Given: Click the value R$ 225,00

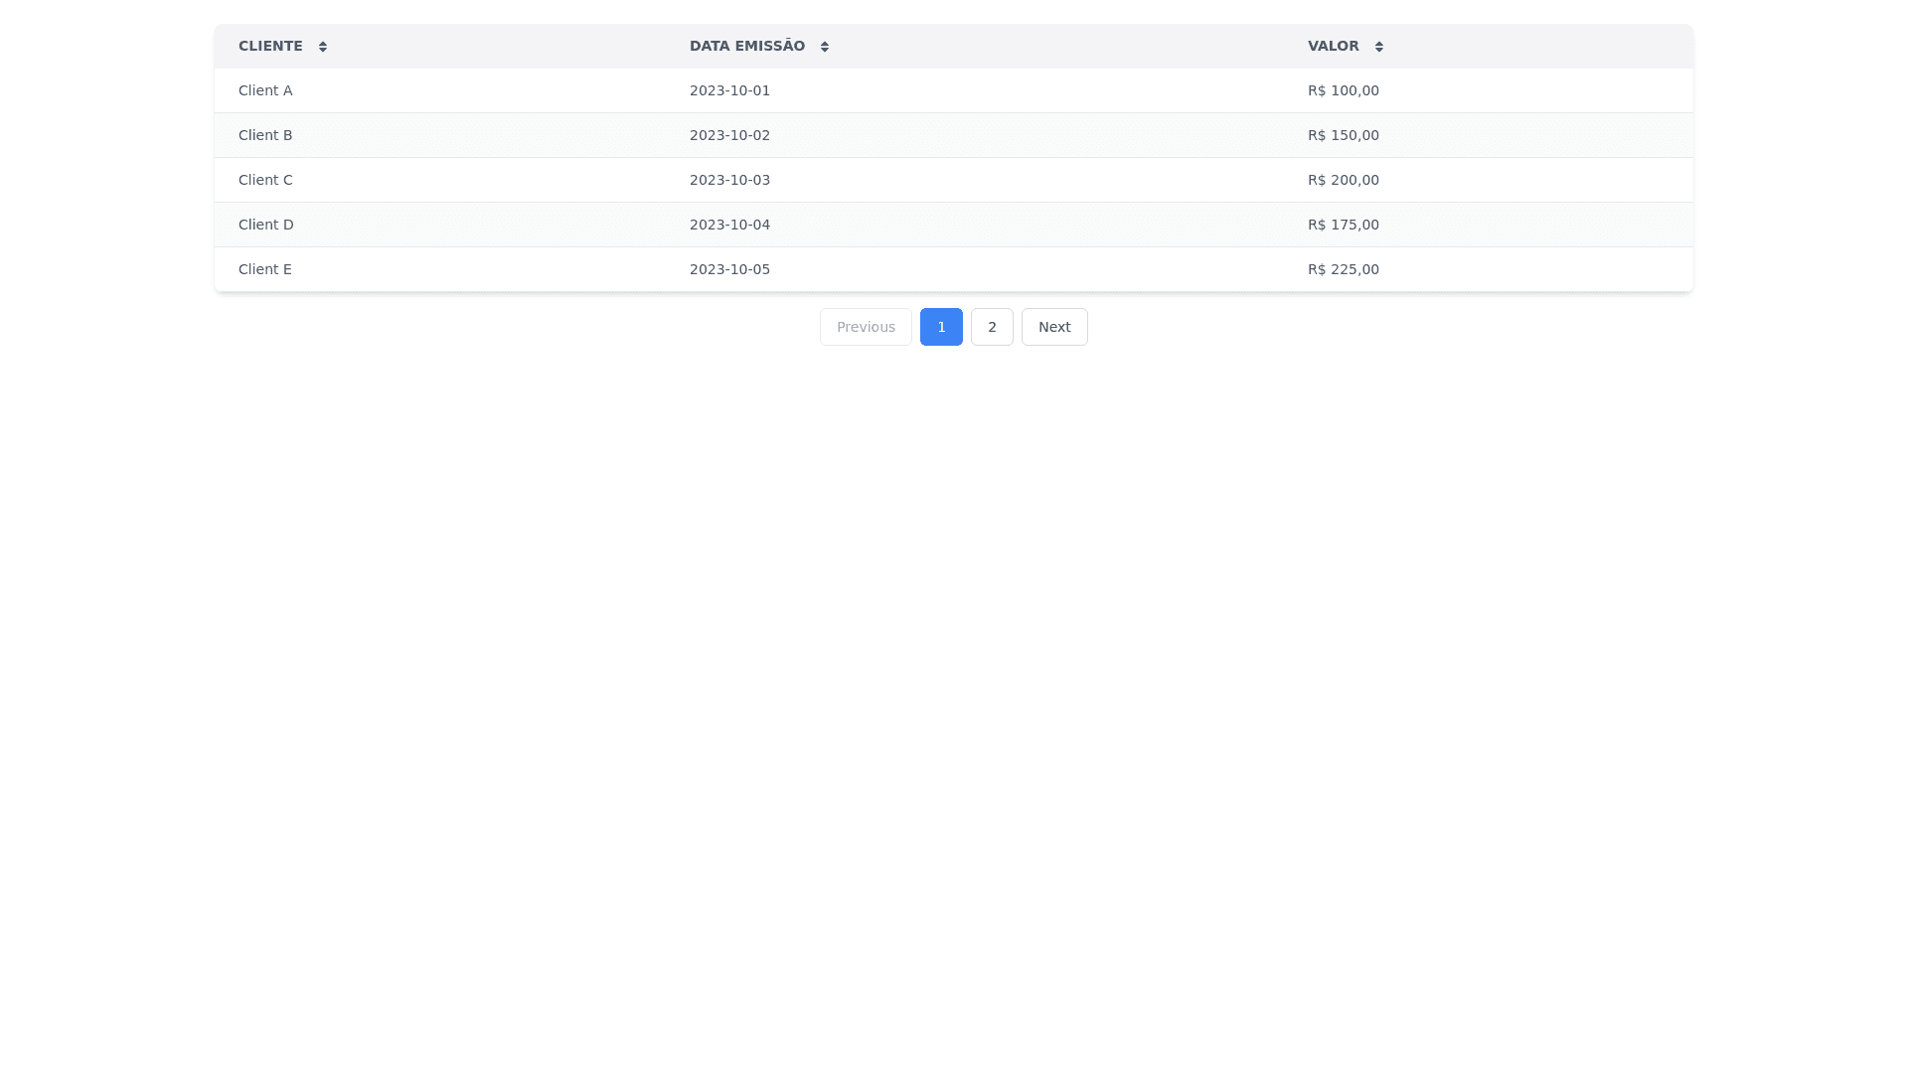Looking at the screenshot, I should click(x=1343, y=269).
